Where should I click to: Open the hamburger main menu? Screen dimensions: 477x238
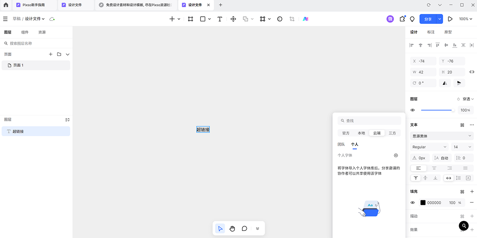tap(6, 19)
